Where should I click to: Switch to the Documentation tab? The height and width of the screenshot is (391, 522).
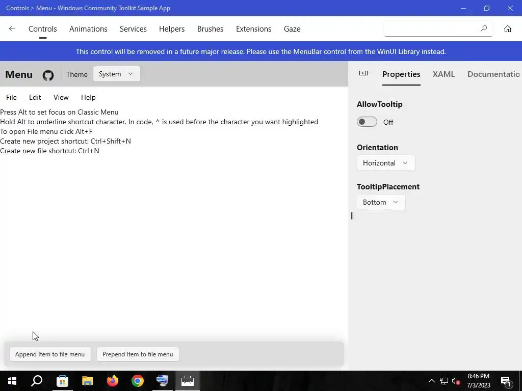pos(494,74)
